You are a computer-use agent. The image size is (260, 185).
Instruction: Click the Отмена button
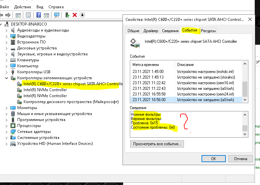pos(241,159)
